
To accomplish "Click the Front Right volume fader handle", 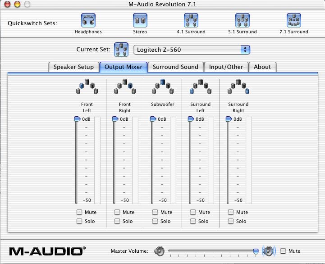I will [x=115, y=119].
